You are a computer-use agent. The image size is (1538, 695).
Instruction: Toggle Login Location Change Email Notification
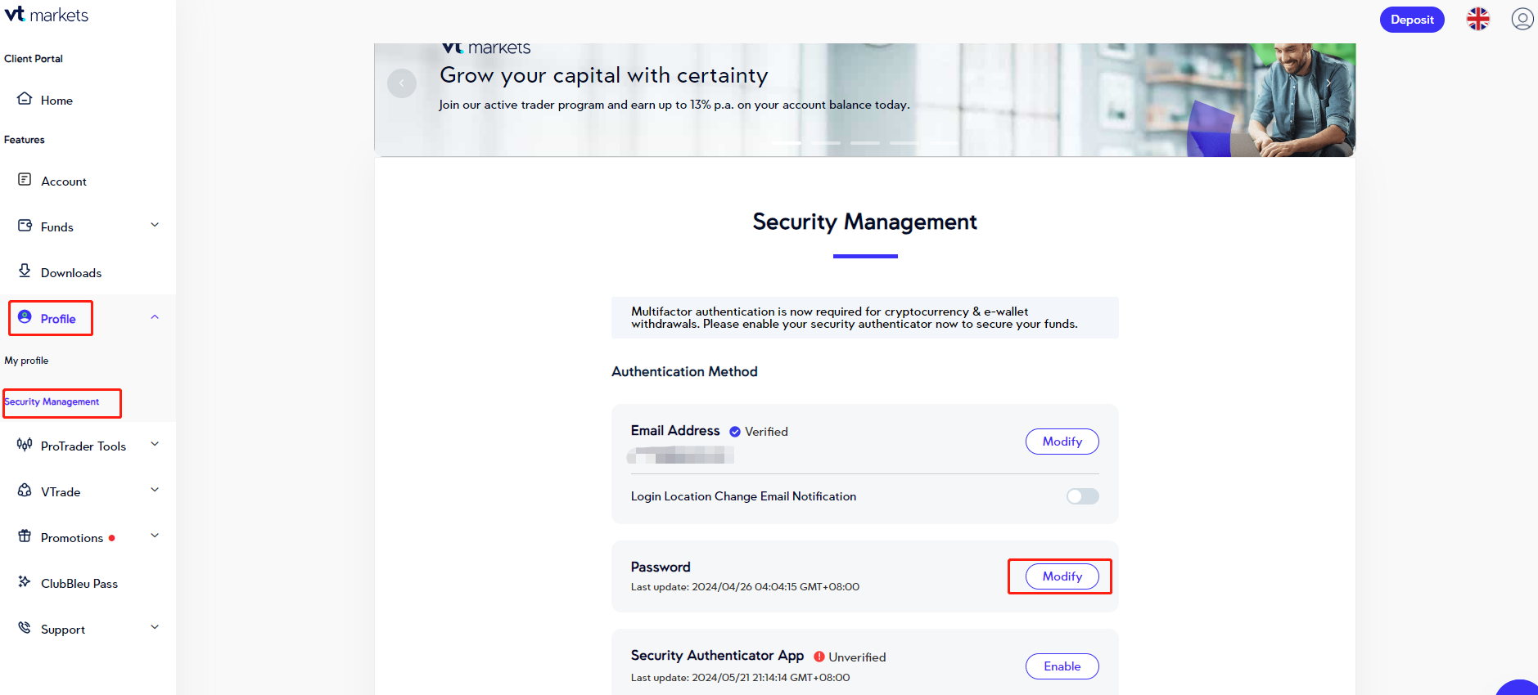pyautogui.click(x=1082, y=496)
